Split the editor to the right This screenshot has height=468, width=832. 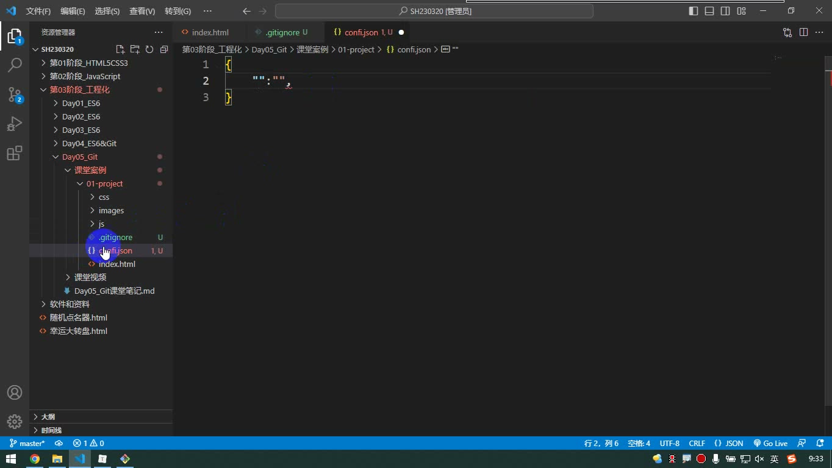(804, 32)
